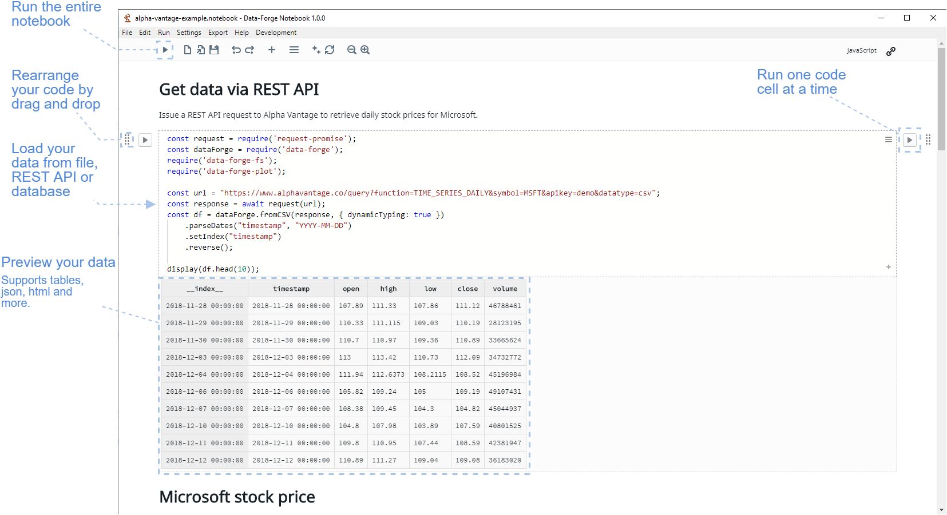
Task: Grab the cell drag handle dots
Action: [x=128, y=140]
